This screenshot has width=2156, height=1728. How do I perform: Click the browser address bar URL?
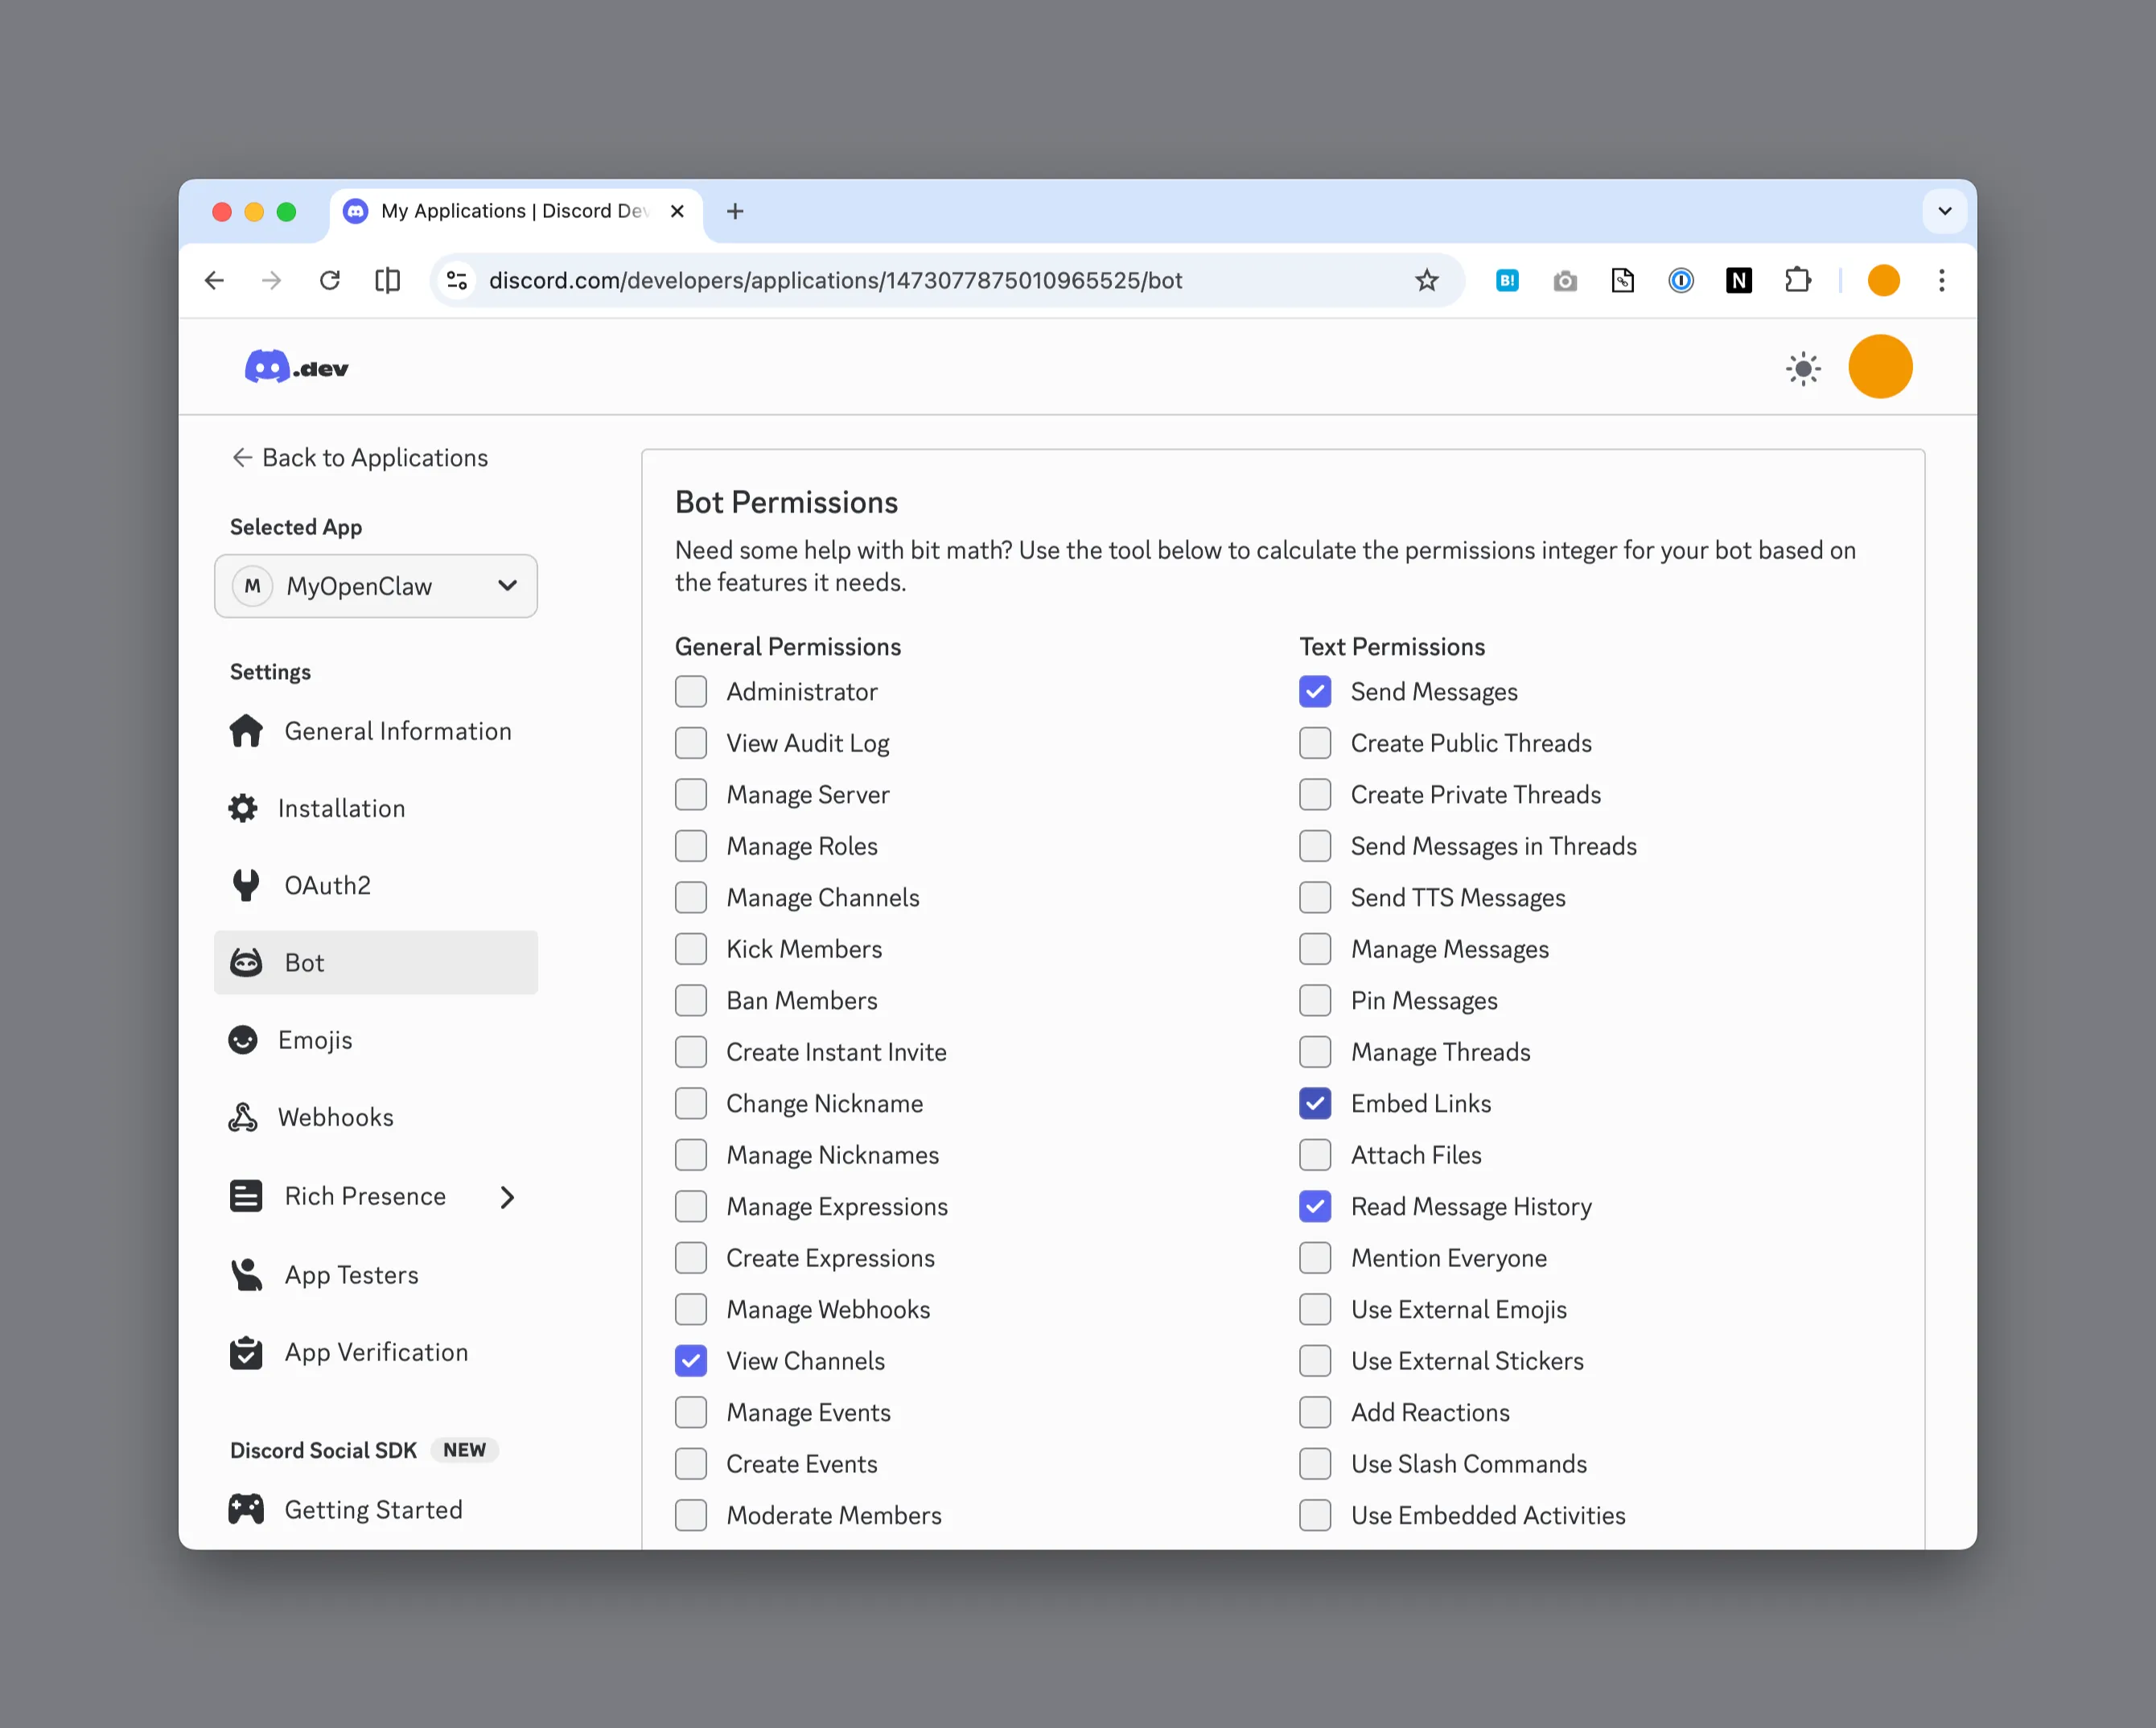coord(835,281)
